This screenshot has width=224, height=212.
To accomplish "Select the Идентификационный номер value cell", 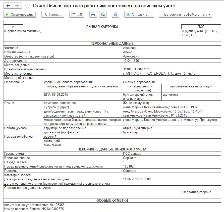I will (x=136, y=69).
